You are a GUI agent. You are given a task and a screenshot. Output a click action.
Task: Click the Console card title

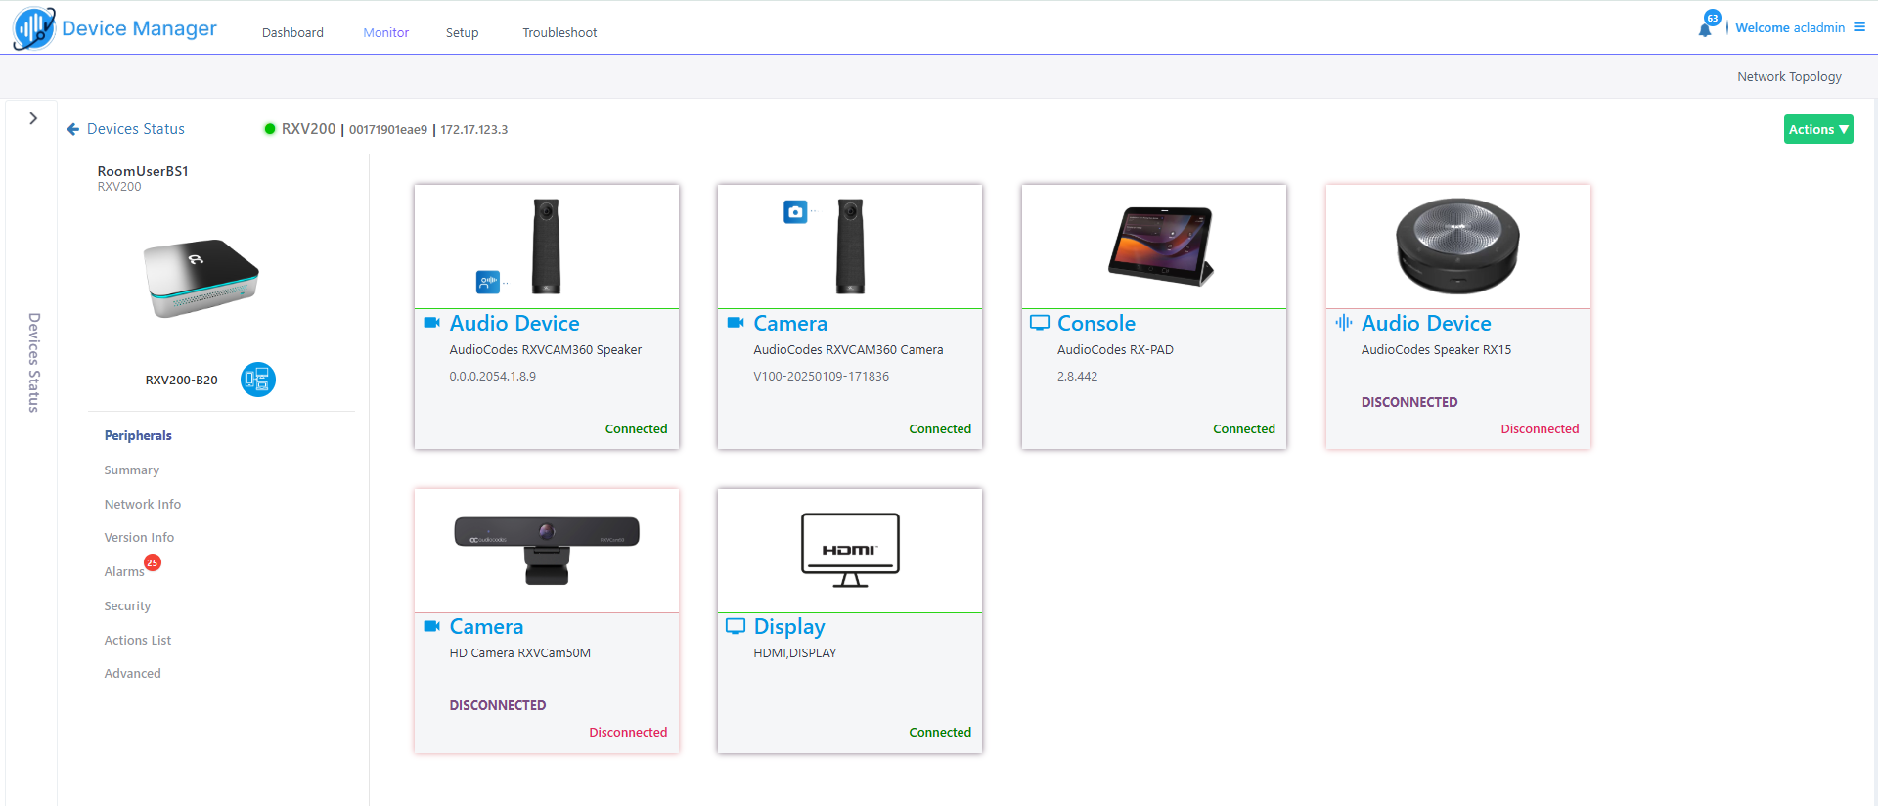click(1096, 323)
